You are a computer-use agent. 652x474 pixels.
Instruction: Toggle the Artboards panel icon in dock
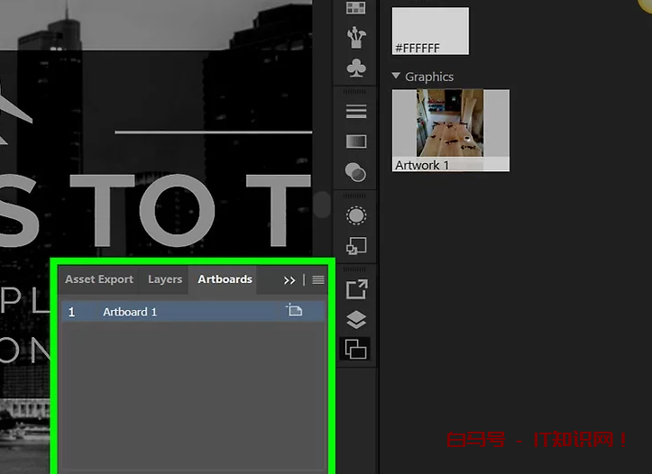point(356,350)
